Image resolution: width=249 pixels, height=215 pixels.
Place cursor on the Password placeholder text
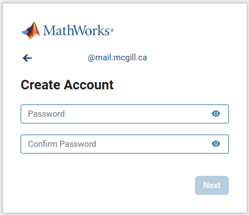[x=46, y=114]
